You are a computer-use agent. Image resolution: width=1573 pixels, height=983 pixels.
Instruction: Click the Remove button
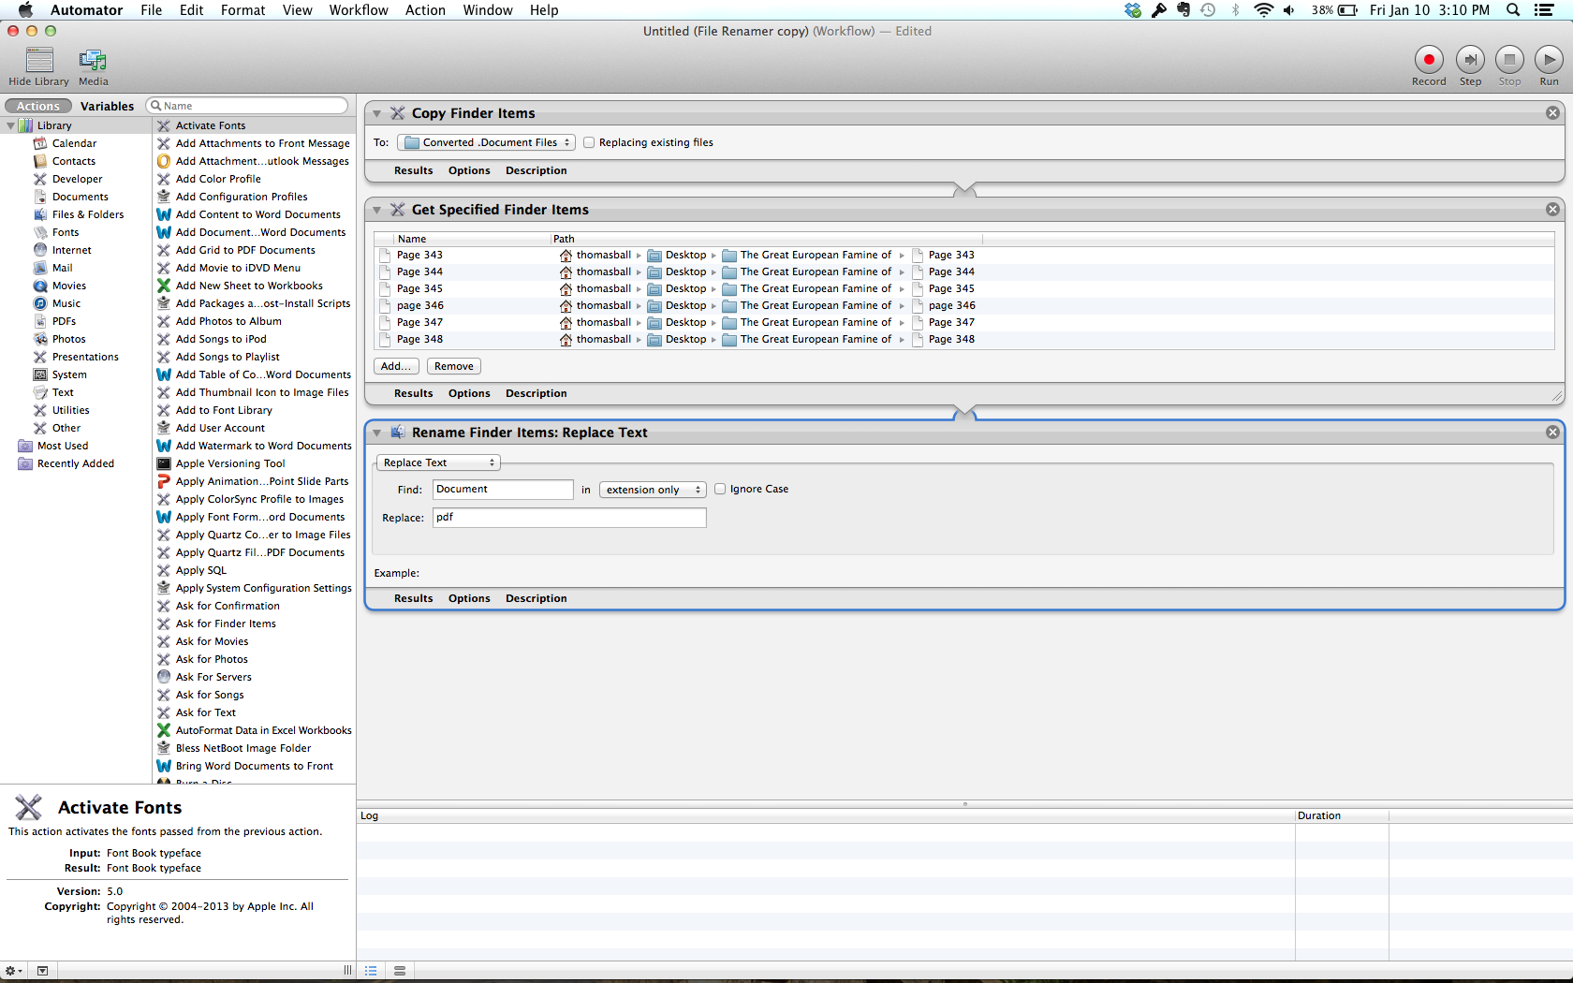point(453,366)
